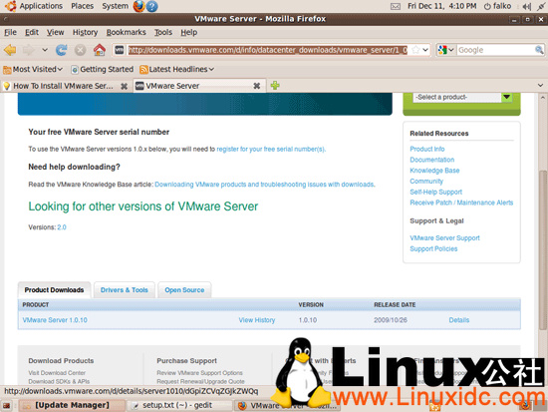Open the Google search engine dropdown

[x=446, y=50]
